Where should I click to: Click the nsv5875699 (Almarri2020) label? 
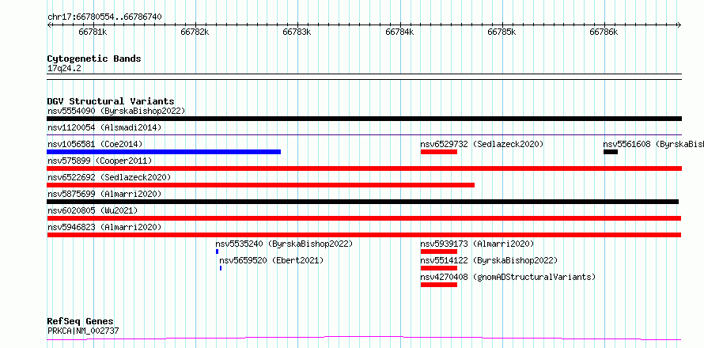104,194
